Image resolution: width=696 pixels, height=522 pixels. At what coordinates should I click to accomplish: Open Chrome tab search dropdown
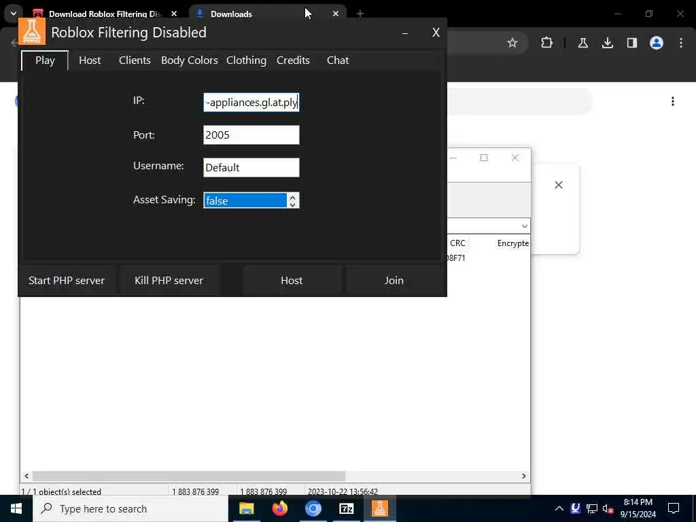(x=14, y=14)
